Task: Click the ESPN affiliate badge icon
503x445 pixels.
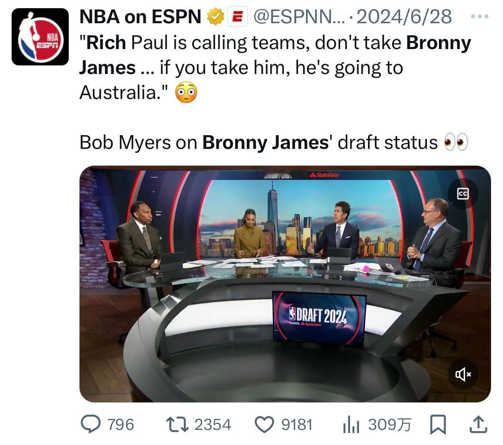Action: [x=237, y=17]
